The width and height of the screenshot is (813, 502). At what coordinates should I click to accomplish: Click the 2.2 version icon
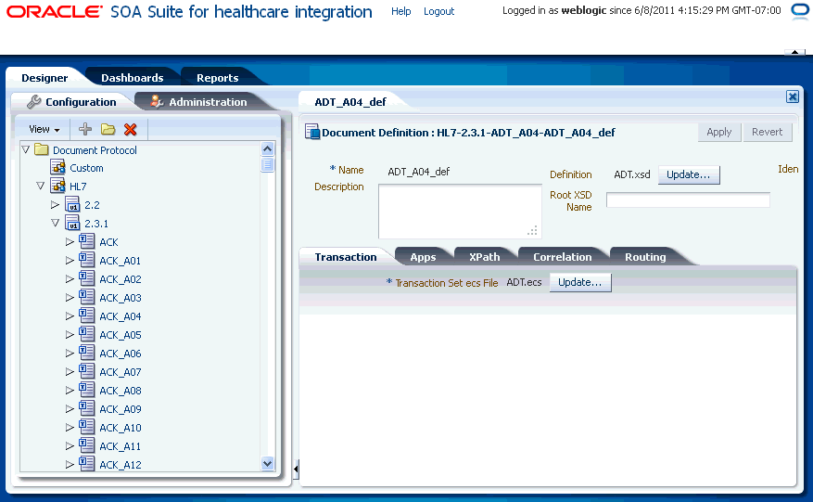(72, 204)
